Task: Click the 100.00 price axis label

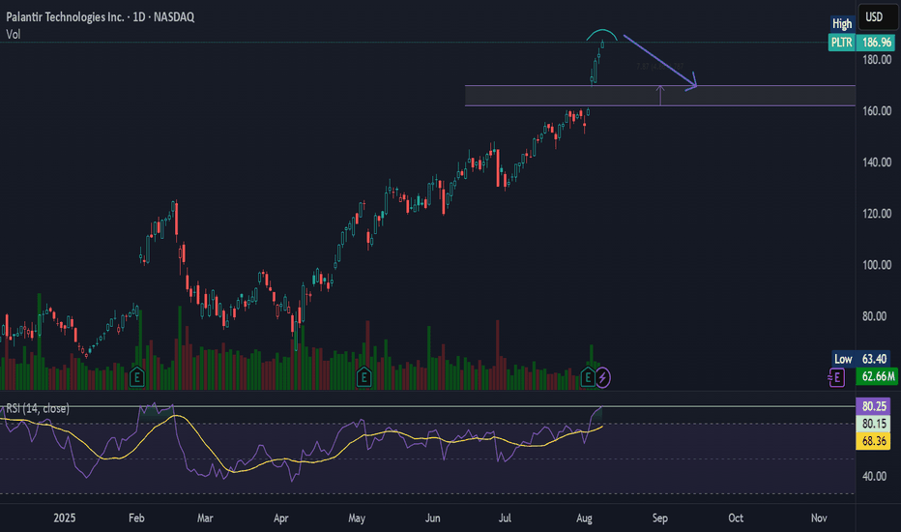Action: (876, 265)
